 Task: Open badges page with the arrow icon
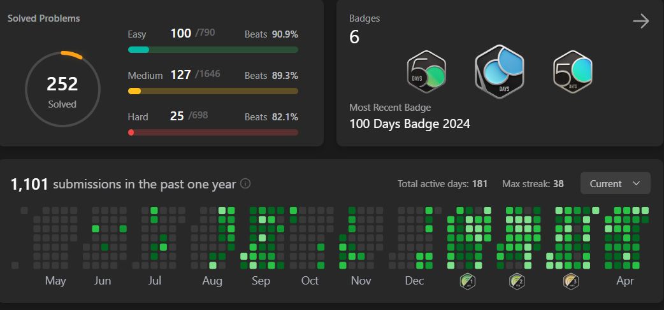coord(641,21)
